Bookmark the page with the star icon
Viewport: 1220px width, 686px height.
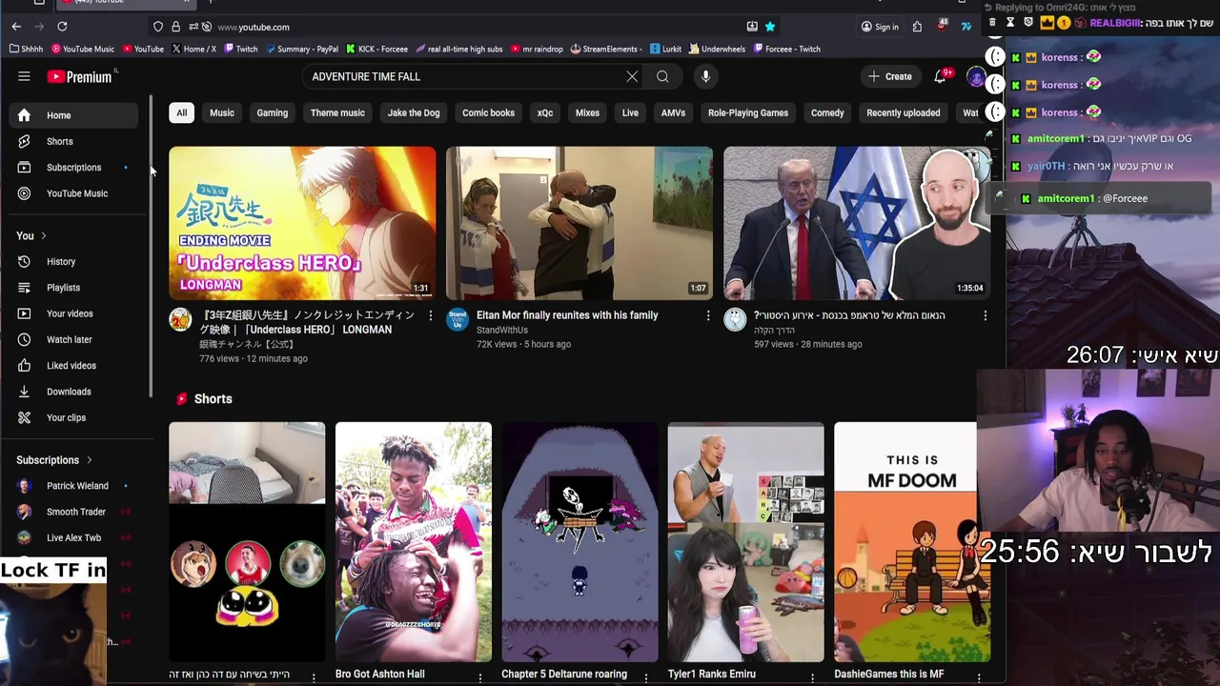pyautogui.click(x=770, y=27)
